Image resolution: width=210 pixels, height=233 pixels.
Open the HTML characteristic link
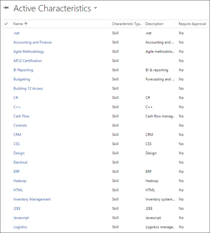tap(18, 190)
